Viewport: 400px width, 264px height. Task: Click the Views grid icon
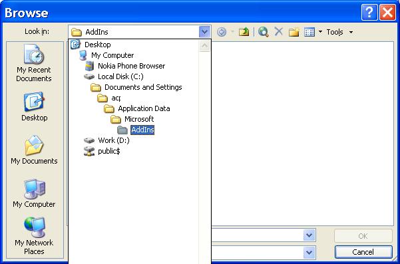pos(309,32)
